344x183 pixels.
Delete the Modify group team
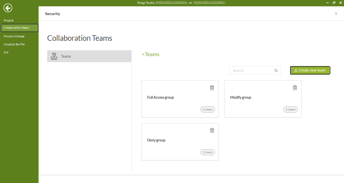pyautogui.click(x=295, y=88)
